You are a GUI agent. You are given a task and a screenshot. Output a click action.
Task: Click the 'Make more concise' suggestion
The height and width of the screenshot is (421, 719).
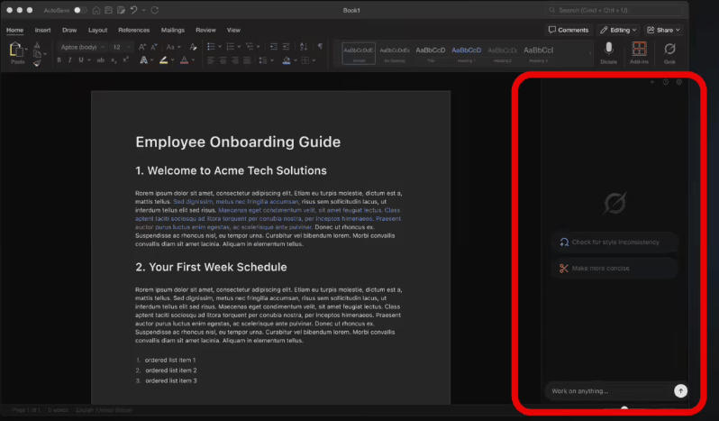(x=614, y=269)
